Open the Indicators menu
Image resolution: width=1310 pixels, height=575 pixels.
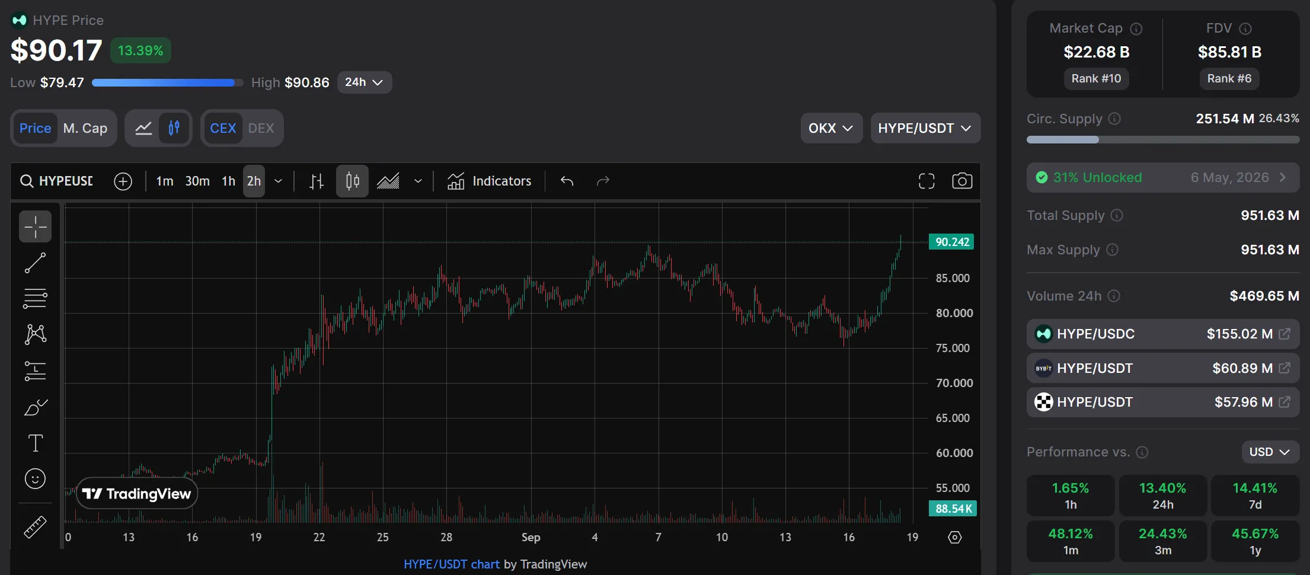click(490, 181)
